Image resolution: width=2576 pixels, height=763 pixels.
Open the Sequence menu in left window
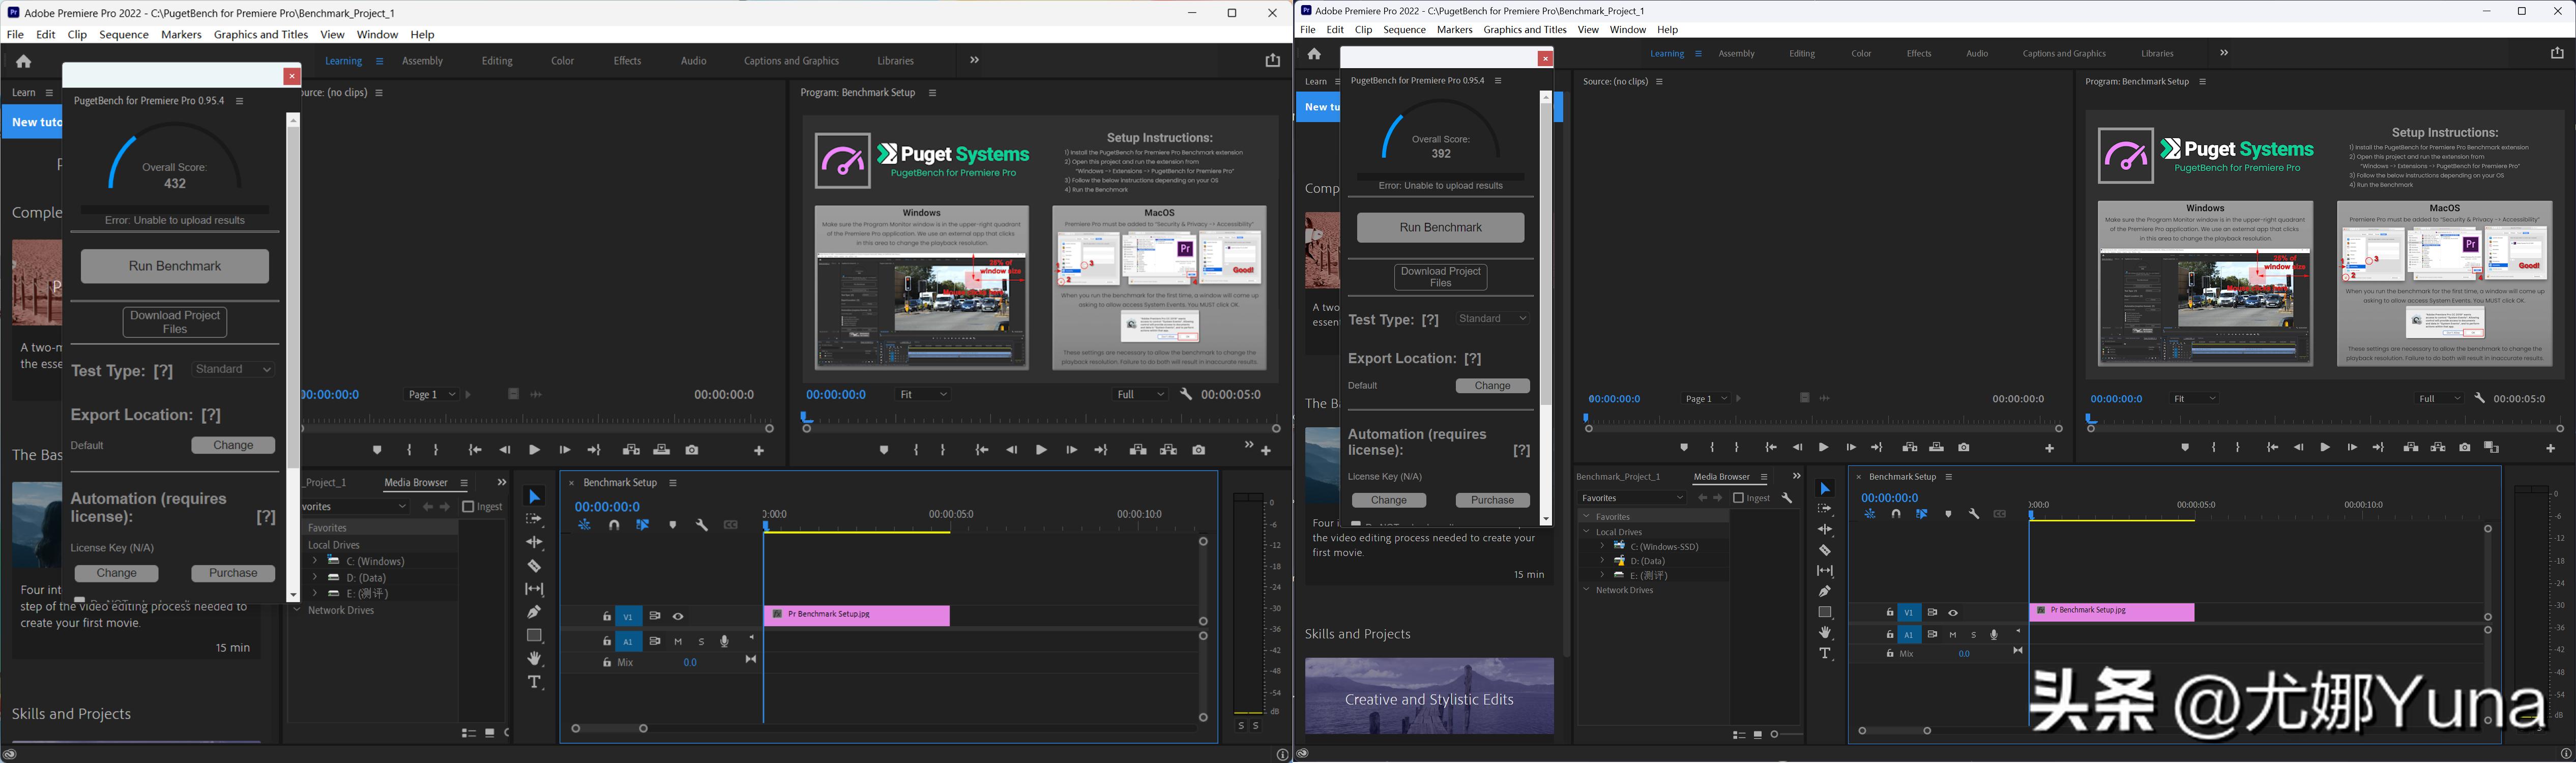[124, 34]
